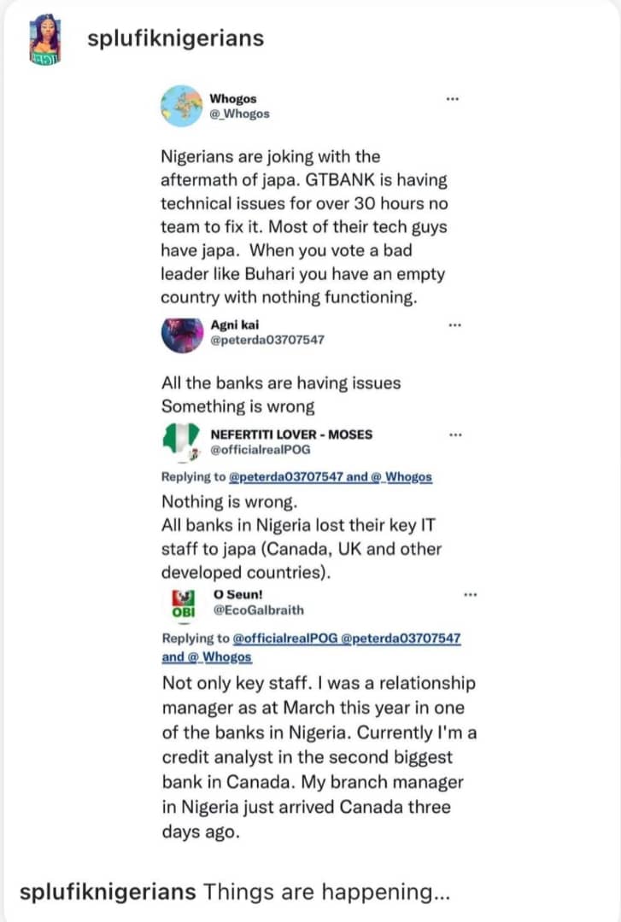Click the splufiknigerians username in the header

[x=176, y=39]
